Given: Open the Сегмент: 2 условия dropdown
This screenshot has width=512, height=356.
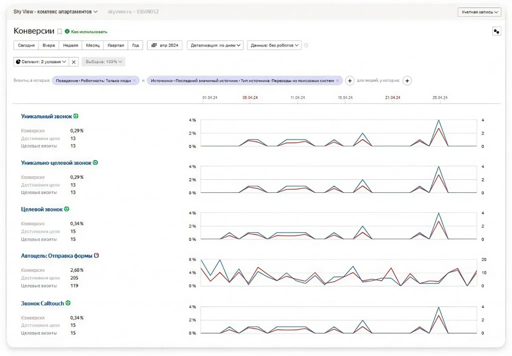Looking at the screenshot, I should [41, 62].
